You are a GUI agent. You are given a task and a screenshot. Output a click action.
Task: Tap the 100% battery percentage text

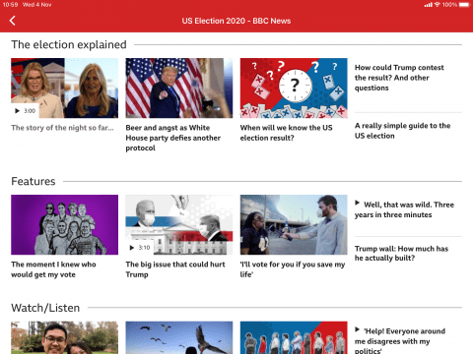point(449,5)
